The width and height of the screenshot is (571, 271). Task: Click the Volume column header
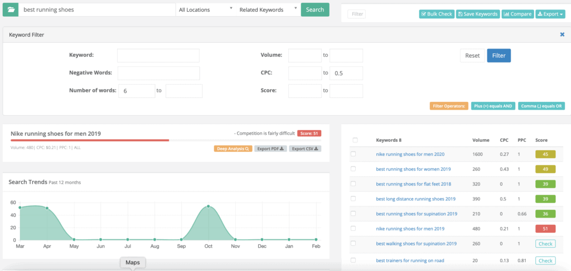480,140
